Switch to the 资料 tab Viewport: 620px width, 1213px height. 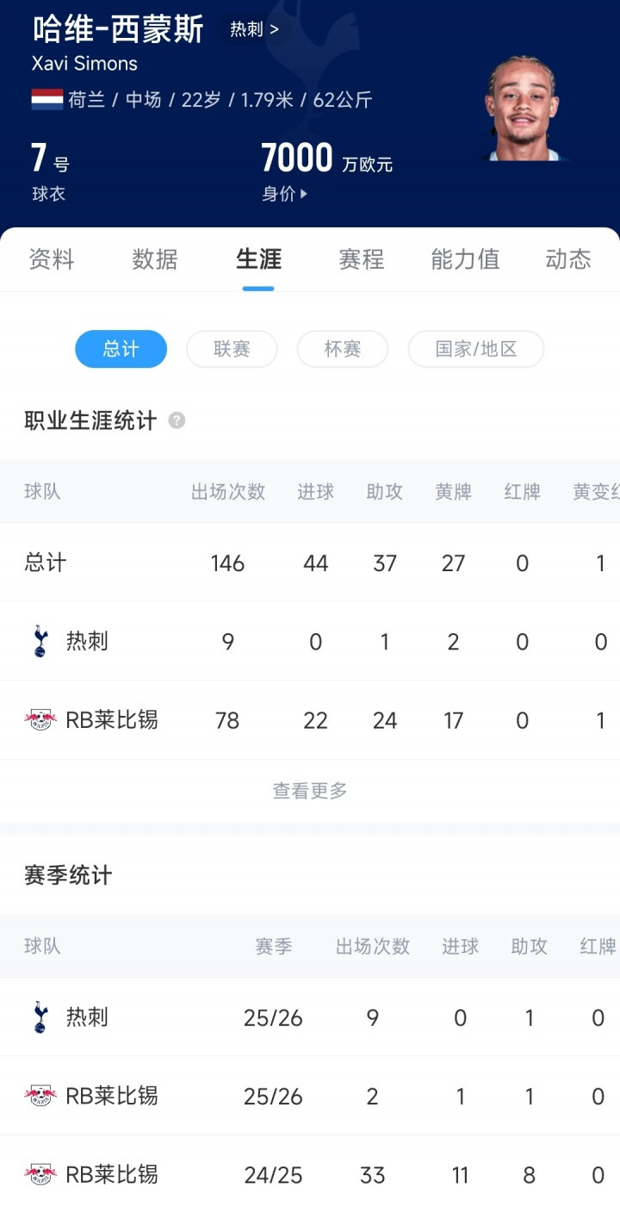(x=52, y=259)
